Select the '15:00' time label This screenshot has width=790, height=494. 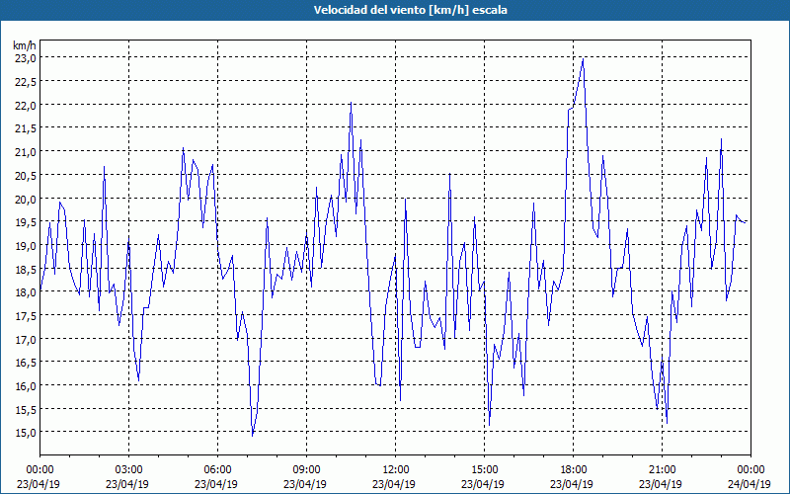484,470
